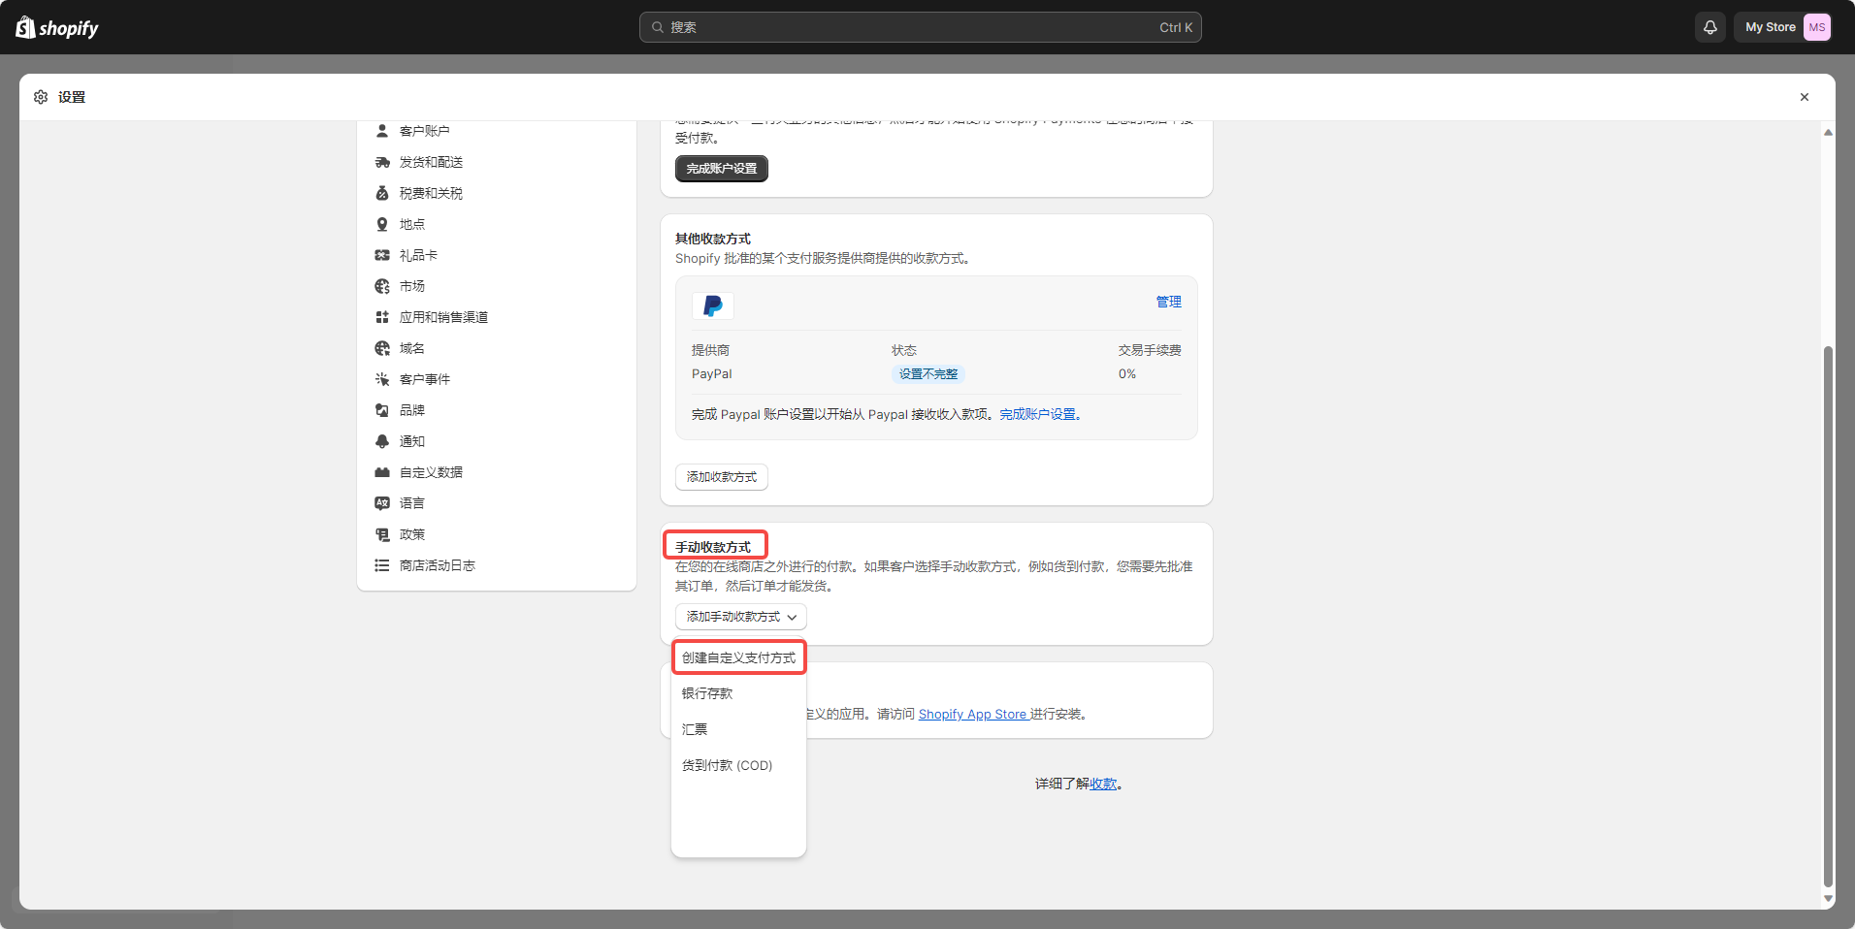Click 设置不完整 status badge
This screenshot has width=1855, height=929.
pyautogui.click(x=928, y=374)
